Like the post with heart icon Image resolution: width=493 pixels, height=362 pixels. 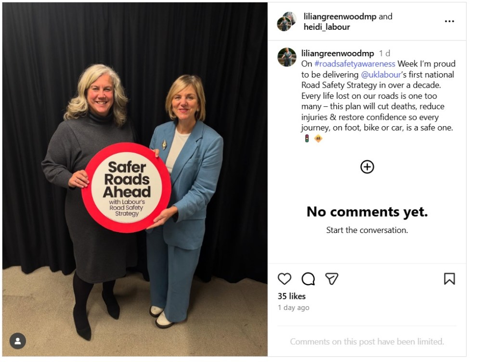[285, 279]
